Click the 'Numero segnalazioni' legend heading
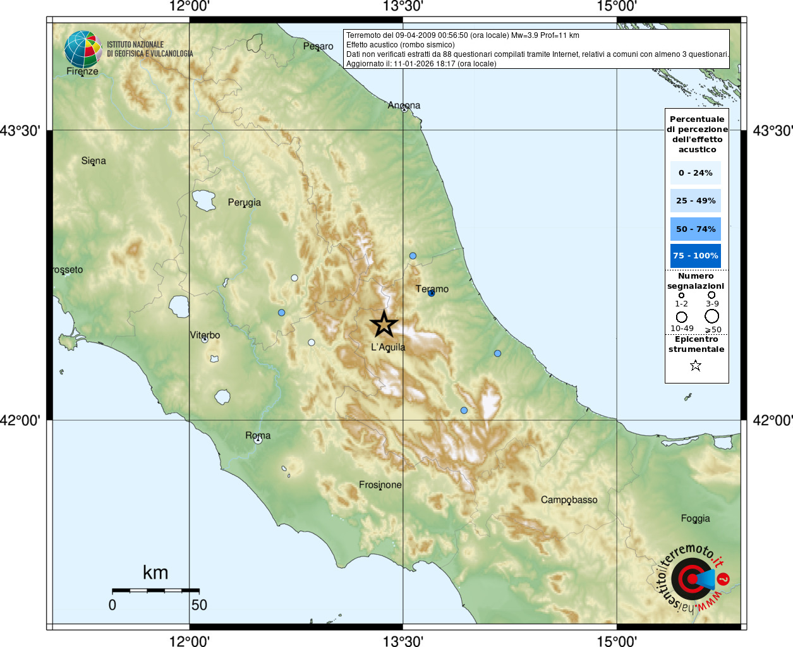 (x=696, y=281)
